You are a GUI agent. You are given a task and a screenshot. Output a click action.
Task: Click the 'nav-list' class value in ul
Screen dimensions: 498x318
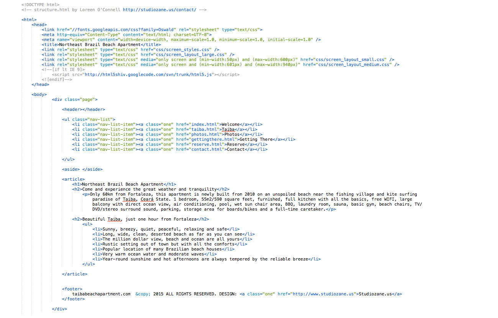100,119
